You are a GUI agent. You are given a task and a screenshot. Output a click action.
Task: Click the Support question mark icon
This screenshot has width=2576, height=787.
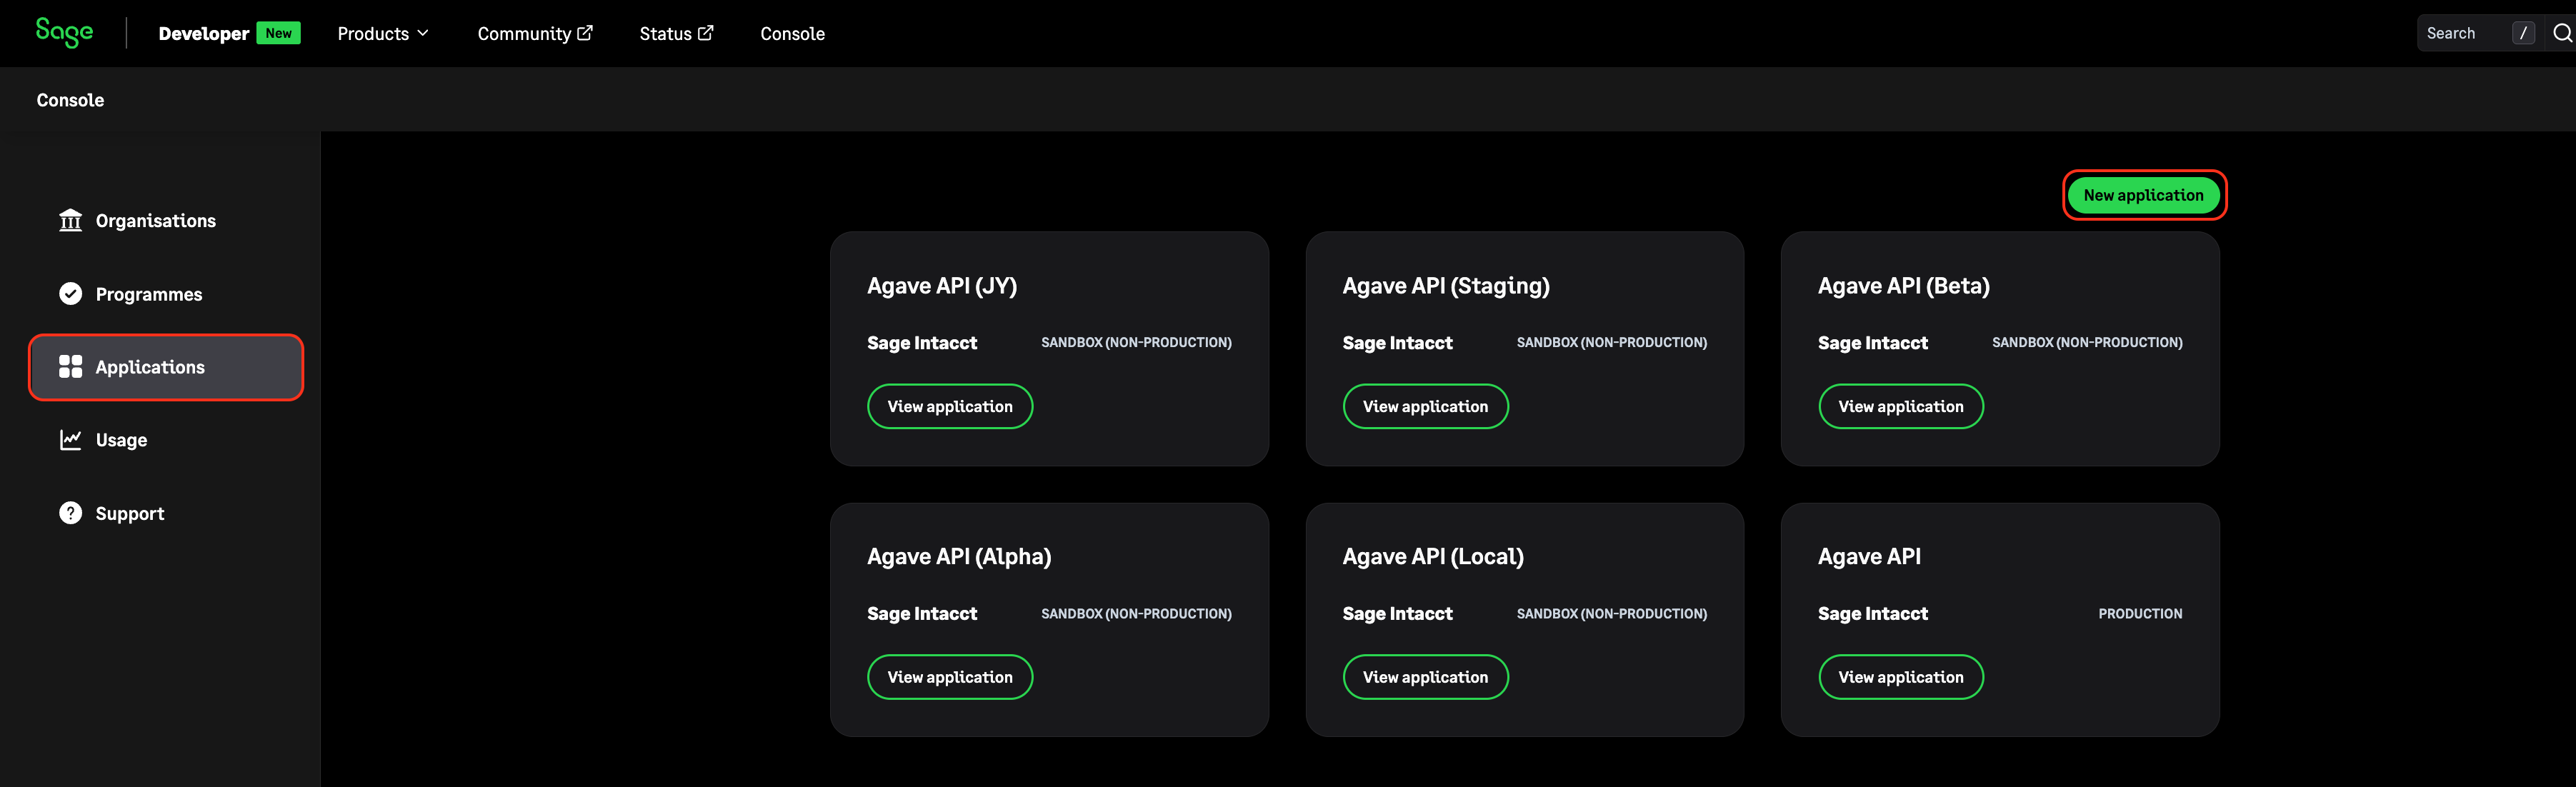click(x=70, y=513)
